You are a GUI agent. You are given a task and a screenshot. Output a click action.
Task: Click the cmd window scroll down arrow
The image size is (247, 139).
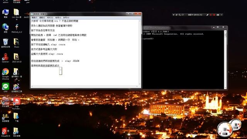coord(225,88)
